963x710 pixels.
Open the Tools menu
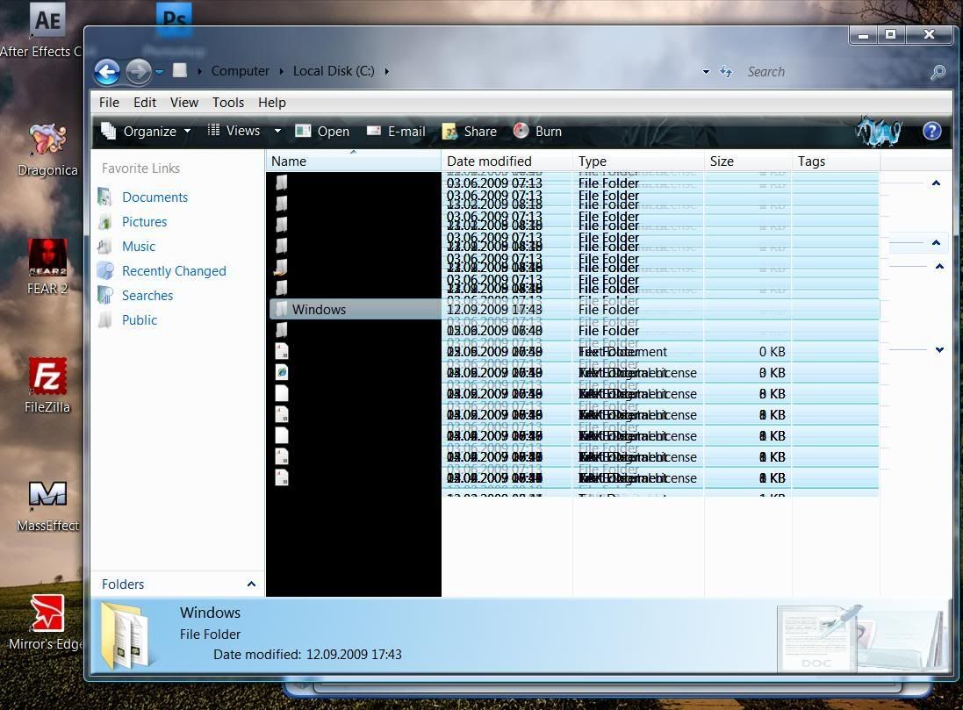pyautogui.click(x=228, y=103)
